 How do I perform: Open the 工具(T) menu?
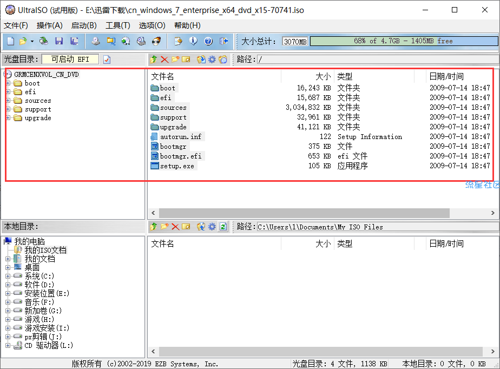117,25
